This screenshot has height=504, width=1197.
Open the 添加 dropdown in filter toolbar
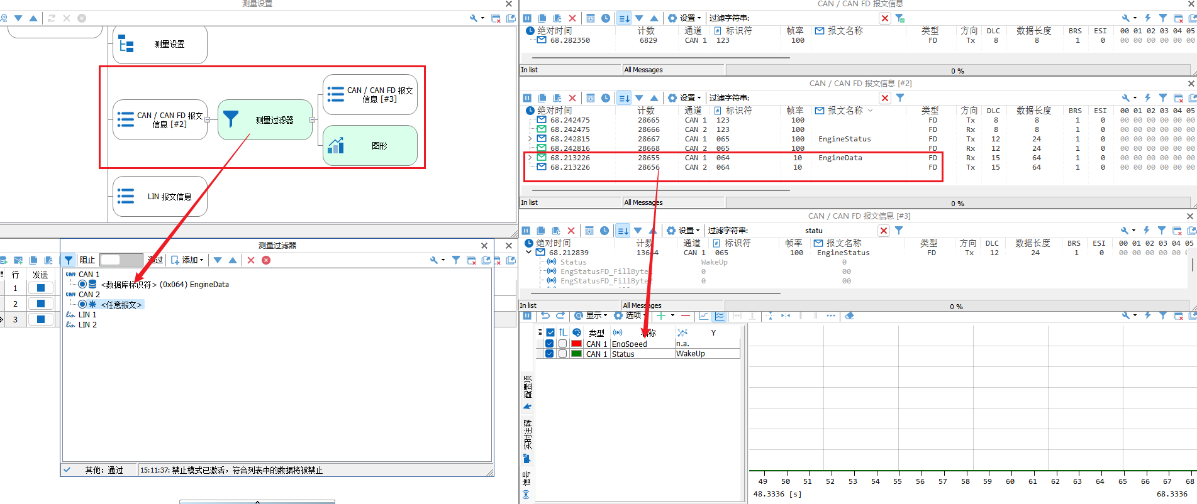coord(188,260)
